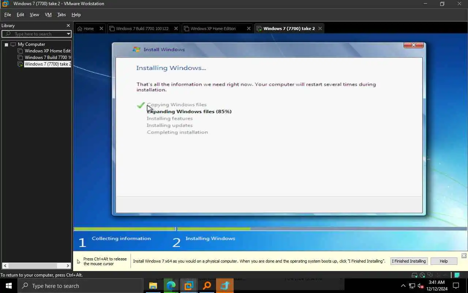The image size is (468, 293).
Task: Open Microsoft Edge from the taskbar
Action: pyautogui.click(x=171, y=286)
